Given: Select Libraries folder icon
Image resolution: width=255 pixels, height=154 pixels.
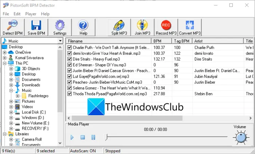Looking at the screenshot, I should click(x=11, y=134).
